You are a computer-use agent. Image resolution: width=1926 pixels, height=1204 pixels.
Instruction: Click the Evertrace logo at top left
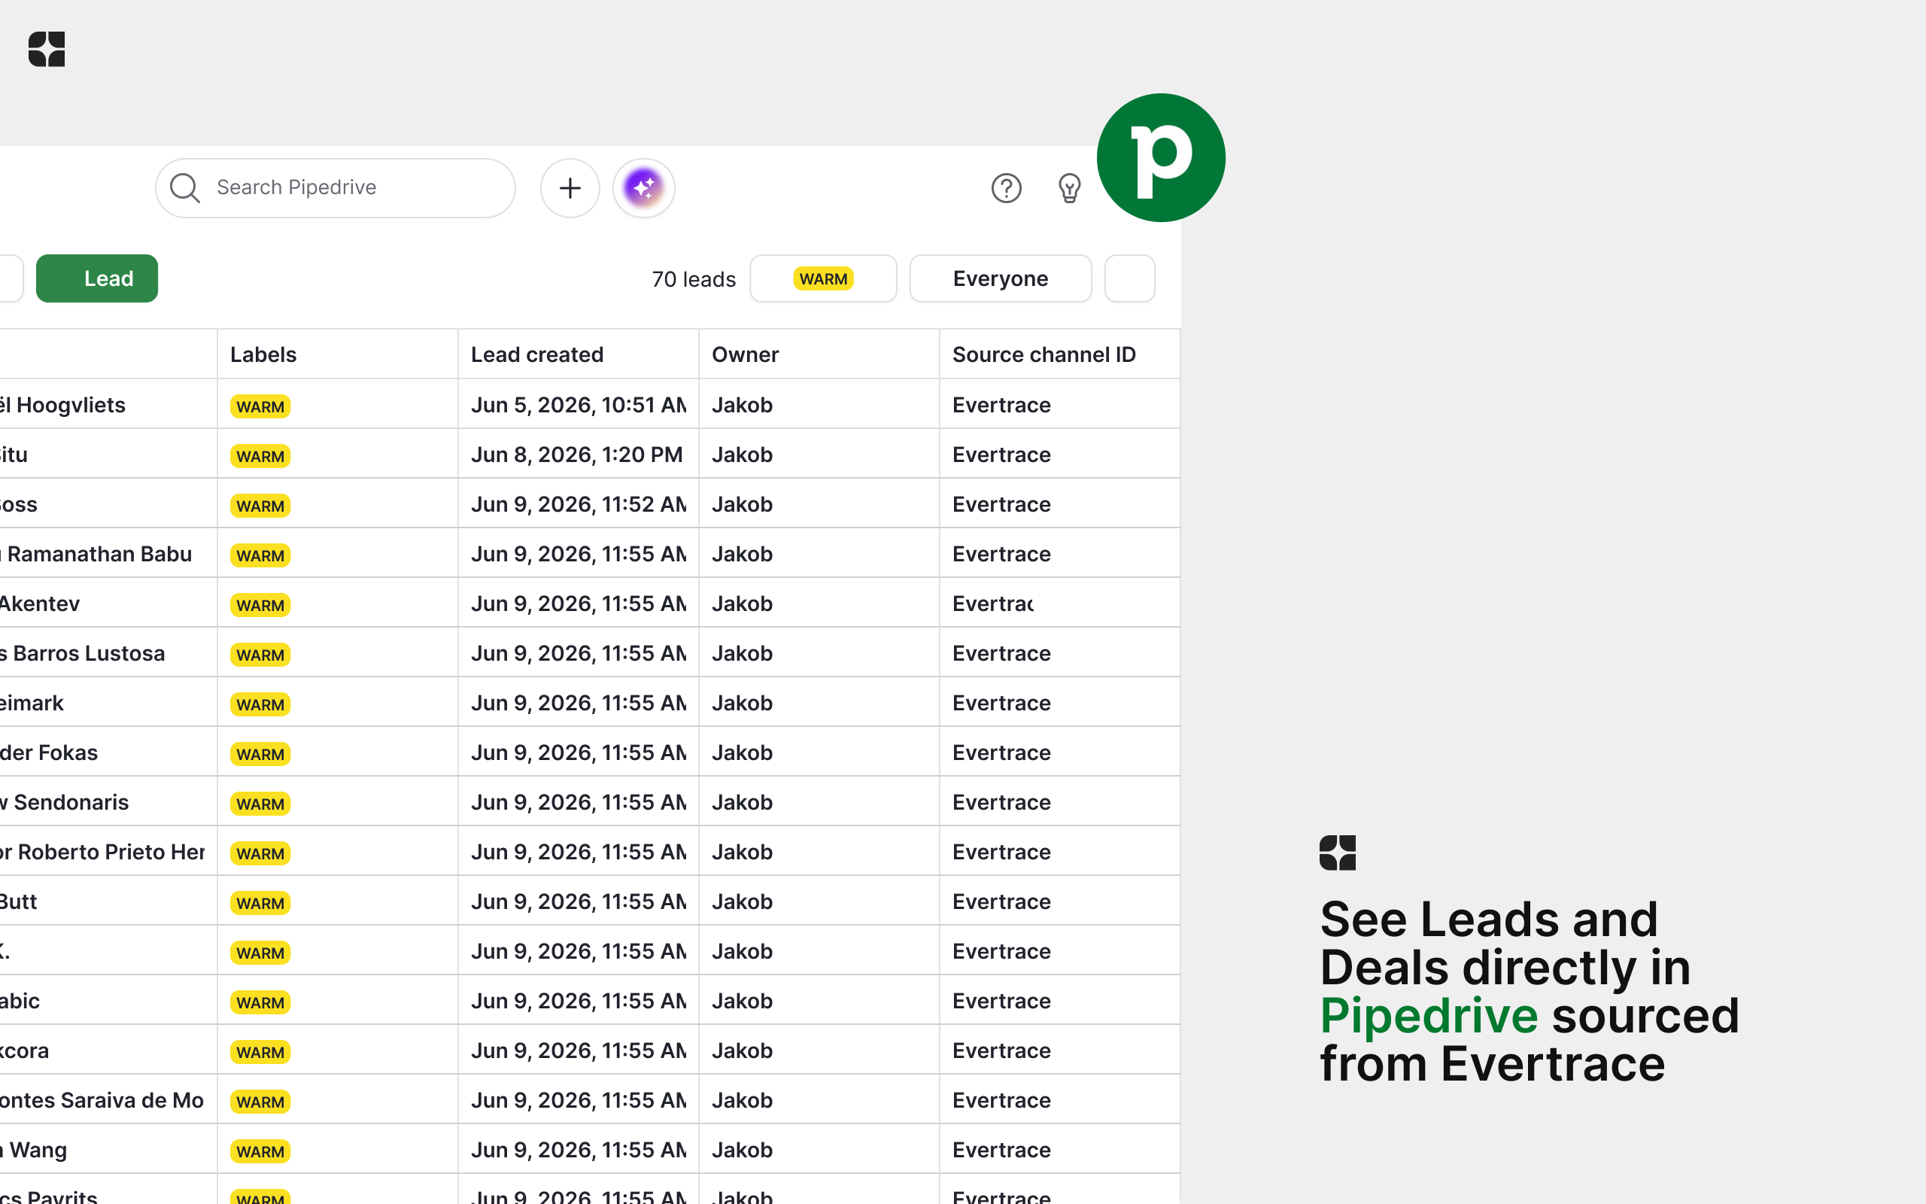[x=46, y=50]
